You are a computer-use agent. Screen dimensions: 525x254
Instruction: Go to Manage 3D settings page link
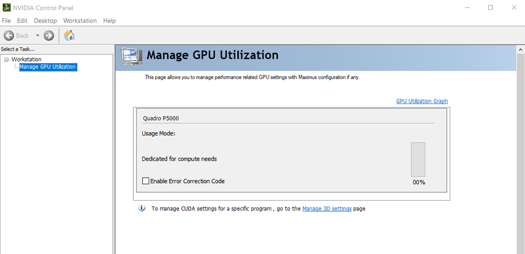tap(327, 209)
